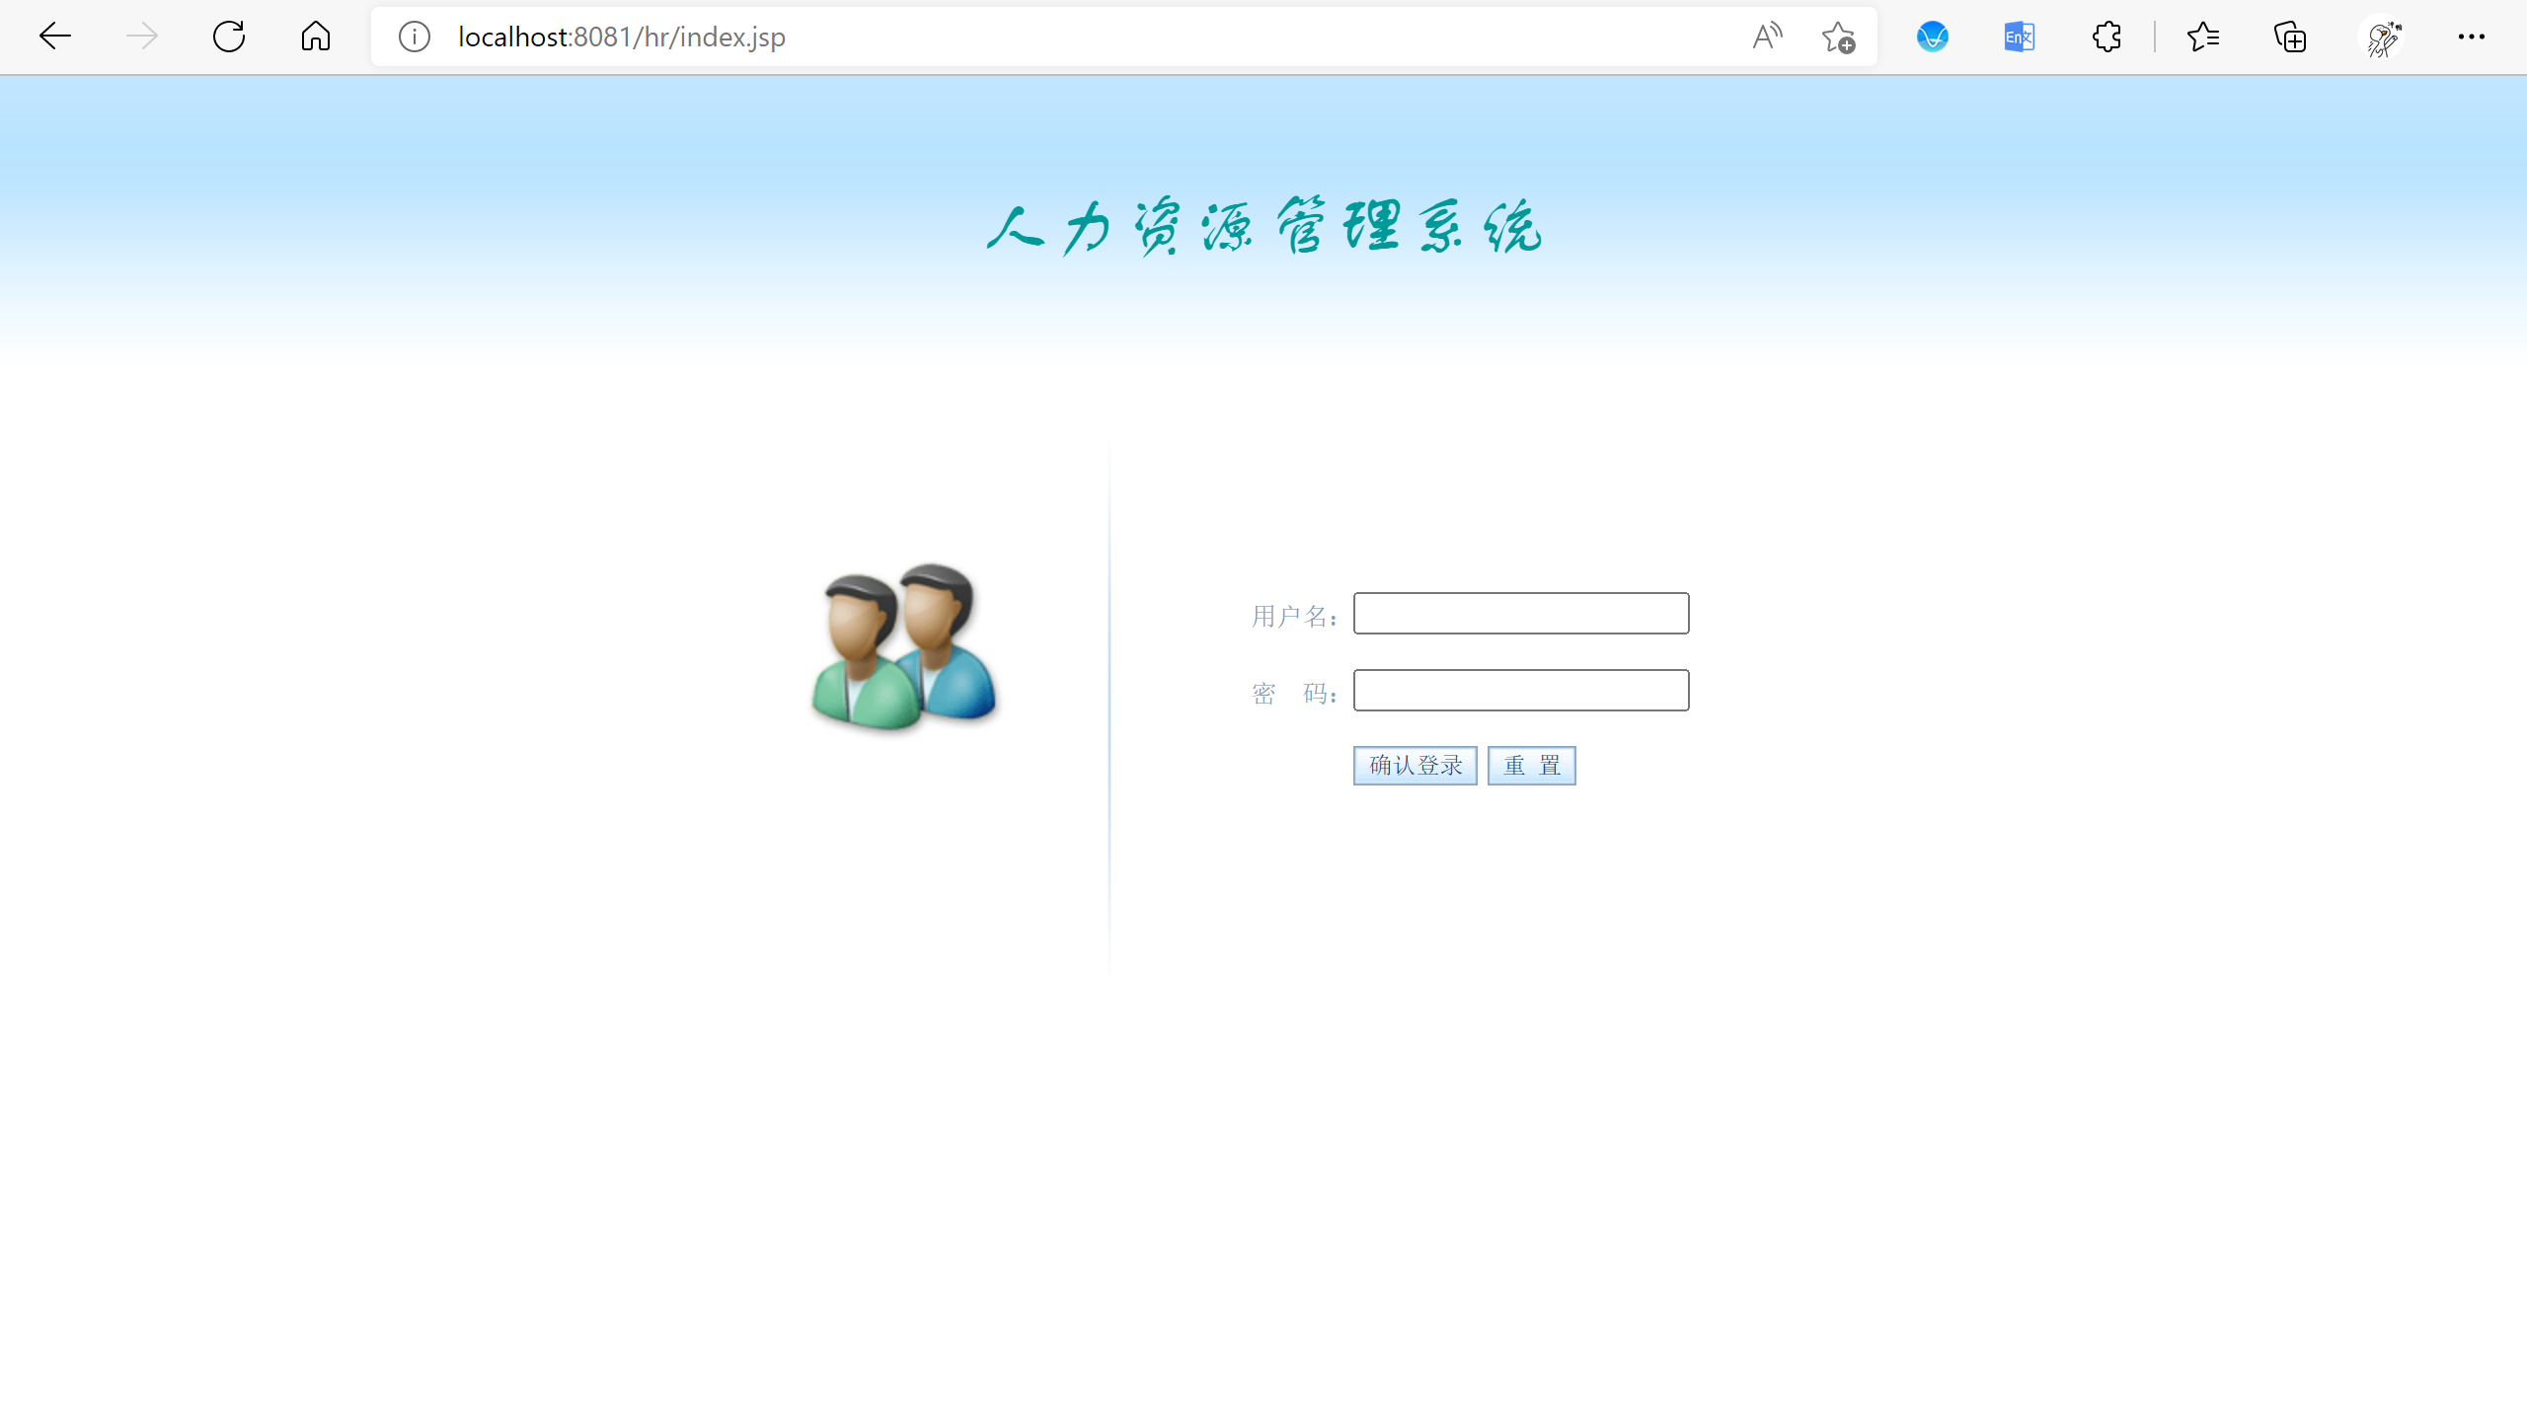
Task: Click the profile avatar icon
Action: pos(2383,37)
